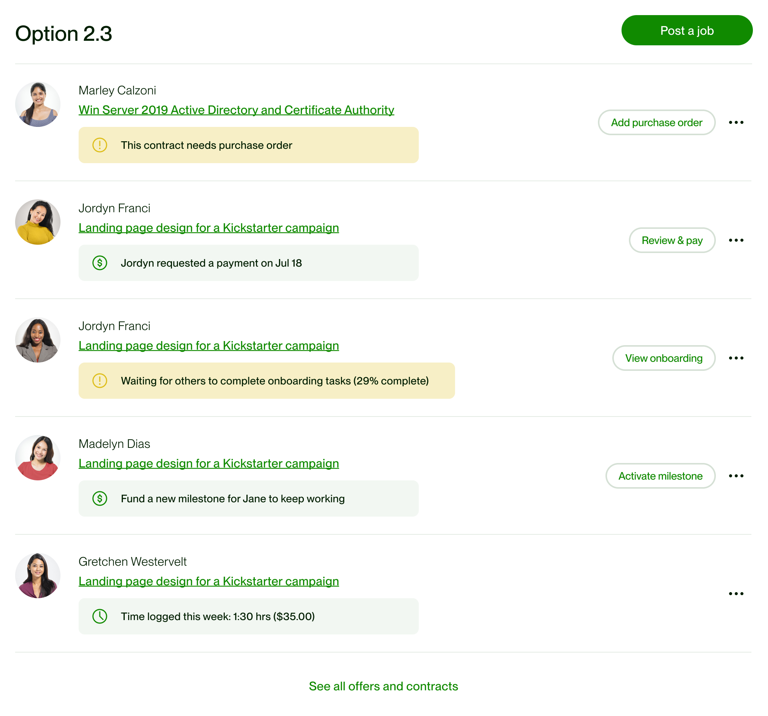Click dollar icon beside Fund a new milestone
The height and width of the screenshot is (716, 768).
(x=100, y=498)
